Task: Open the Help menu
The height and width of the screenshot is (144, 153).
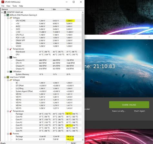Action: [x=21, y=6]
